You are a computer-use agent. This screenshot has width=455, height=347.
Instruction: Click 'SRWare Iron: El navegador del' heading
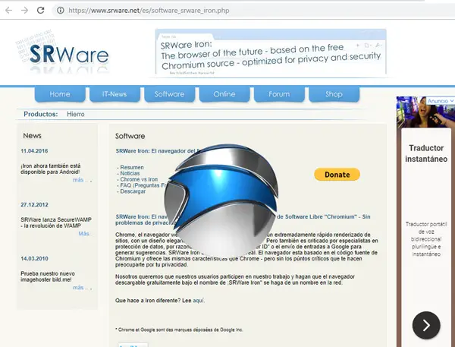[157, 151]
